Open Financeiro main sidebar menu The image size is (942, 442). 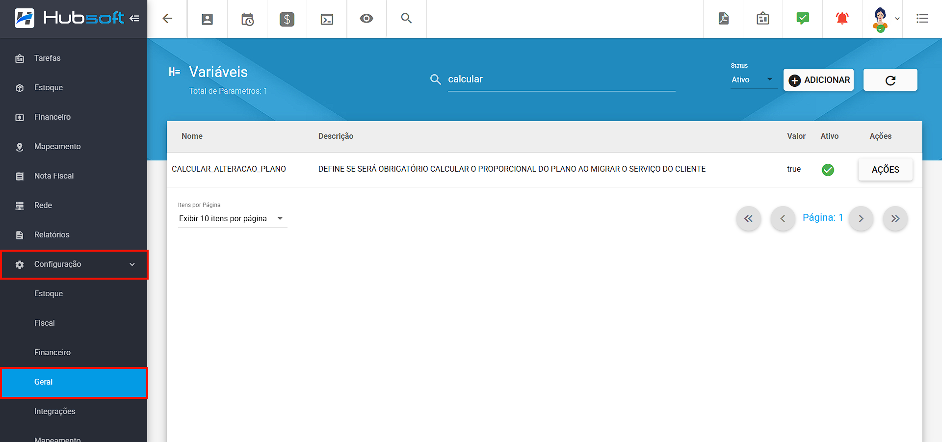[x=74, y=117]
